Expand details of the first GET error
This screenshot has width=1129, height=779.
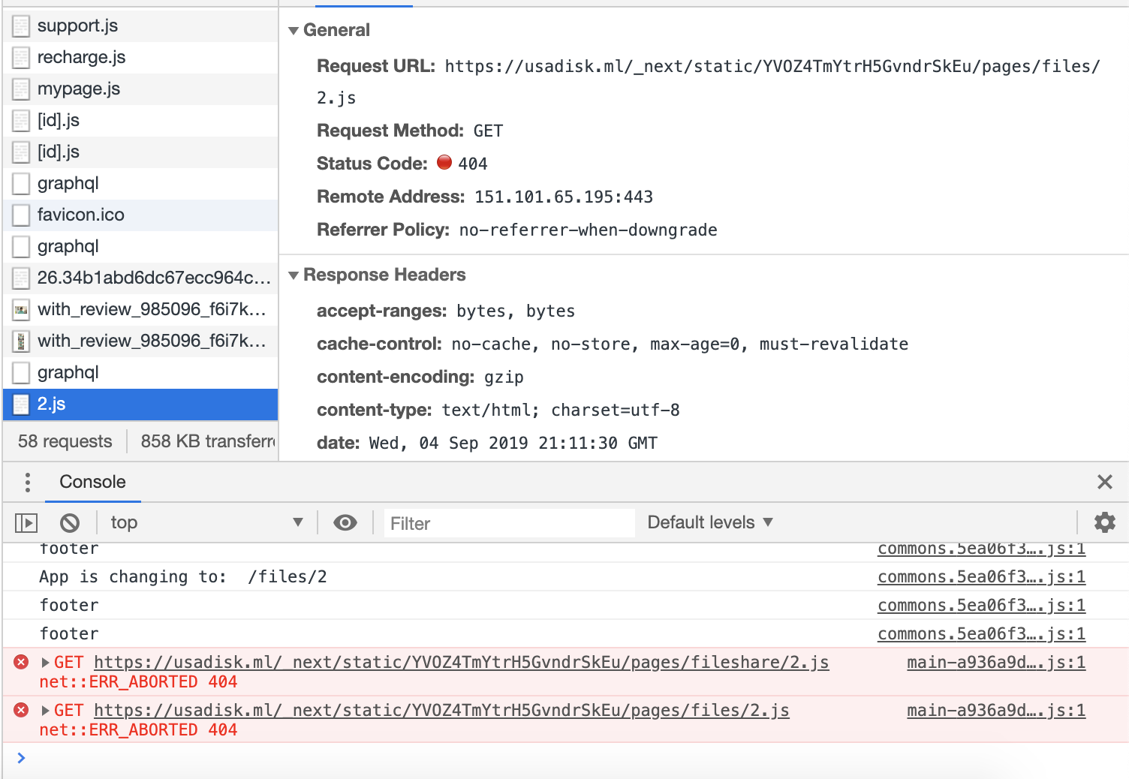tap(45, 662)
